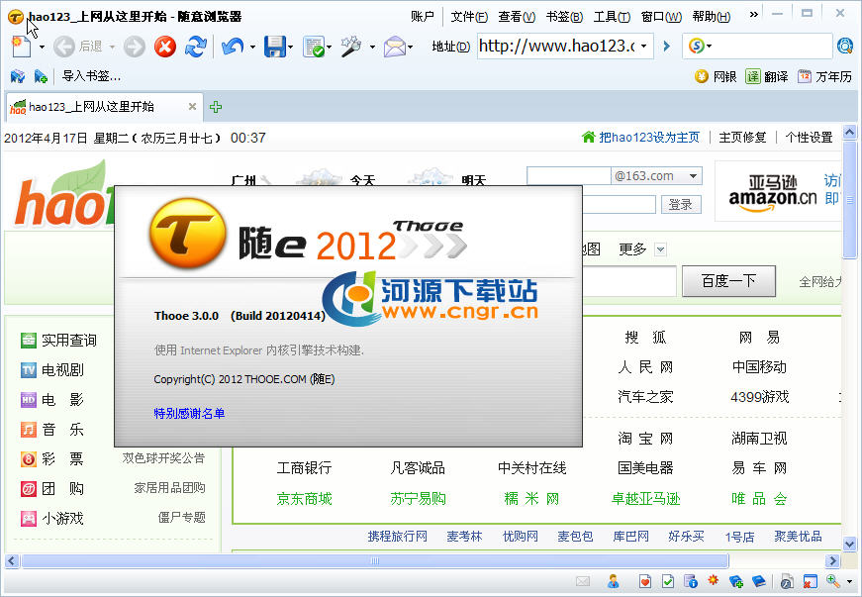Expand the address bar URL dropdown
This screenshot has width=862, height=597.
(644, 47)
